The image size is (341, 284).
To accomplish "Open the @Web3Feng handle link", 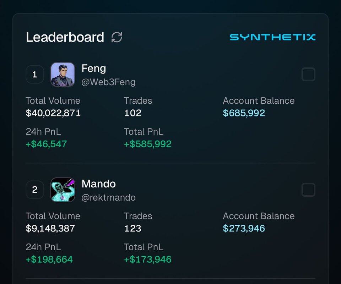I will (108, 82).
